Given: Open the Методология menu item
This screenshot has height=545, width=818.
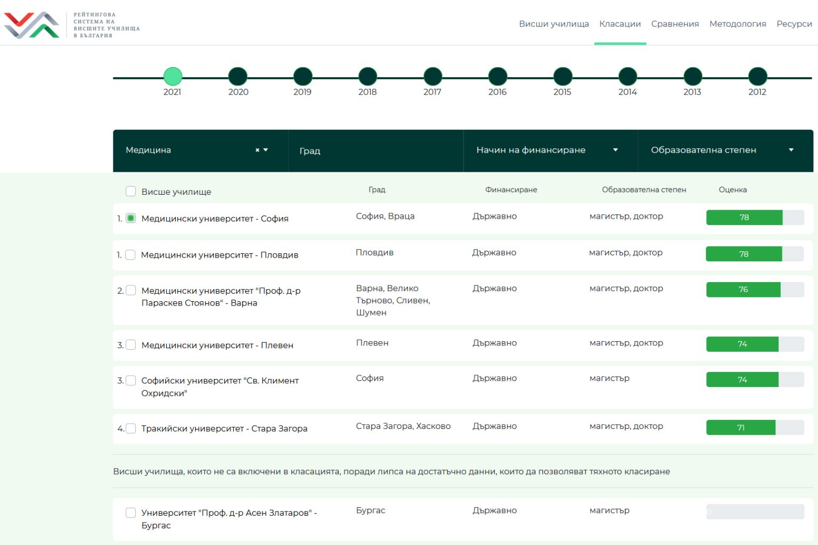Looking at the screenshot, I should pos(738,24).
